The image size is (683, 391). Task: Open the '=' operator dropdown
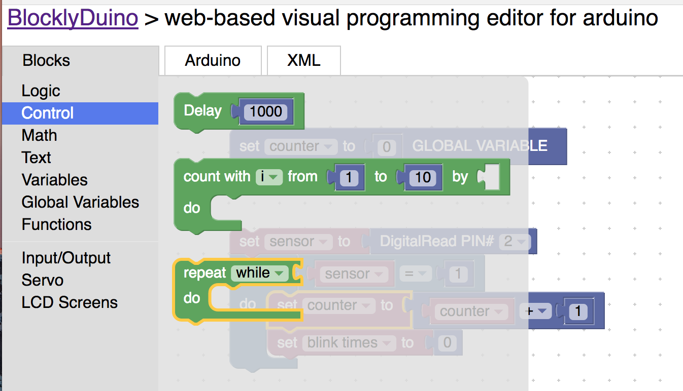tap(415, 274)
